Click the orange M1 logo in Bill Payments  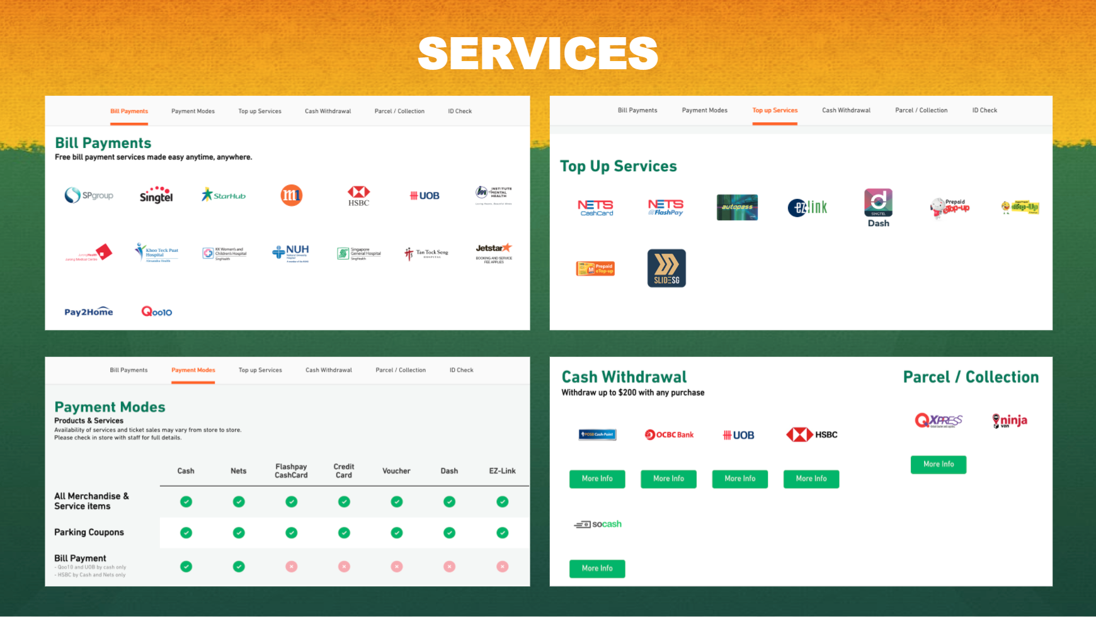pyautogui.click(x=291, y=195)
